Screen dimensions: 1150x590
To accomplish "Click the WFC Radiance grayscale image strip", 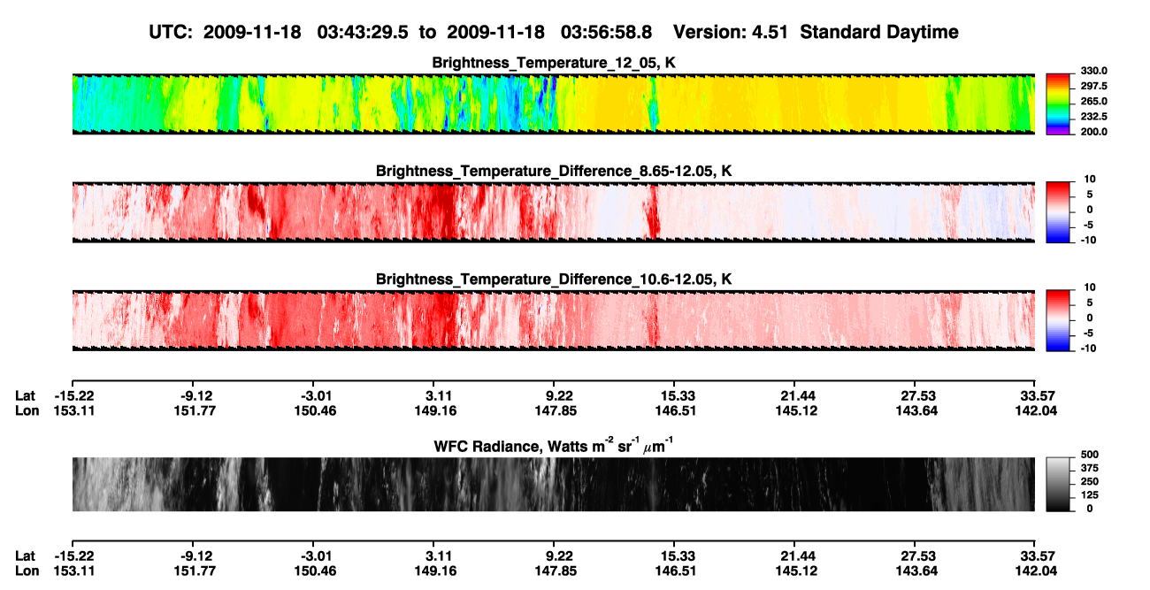I will coord(553,484).
